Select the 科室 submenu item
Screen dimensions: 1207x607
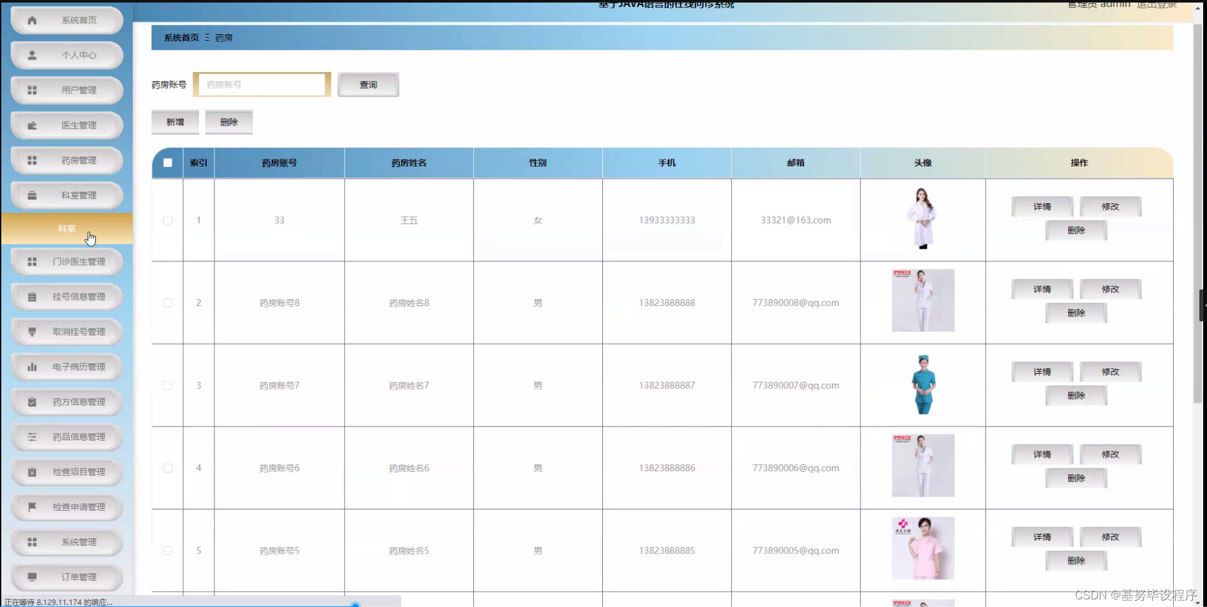(67, 229)
